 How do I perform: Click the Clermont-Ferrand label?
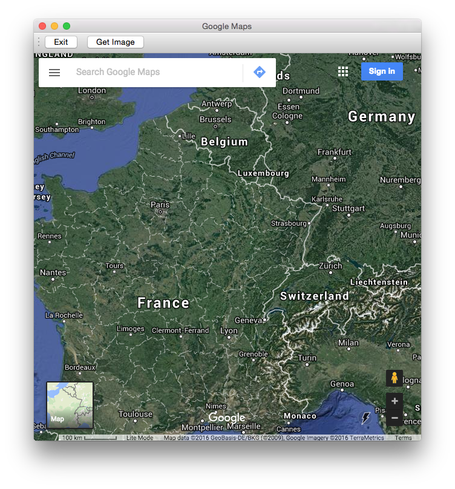point(180,330)
